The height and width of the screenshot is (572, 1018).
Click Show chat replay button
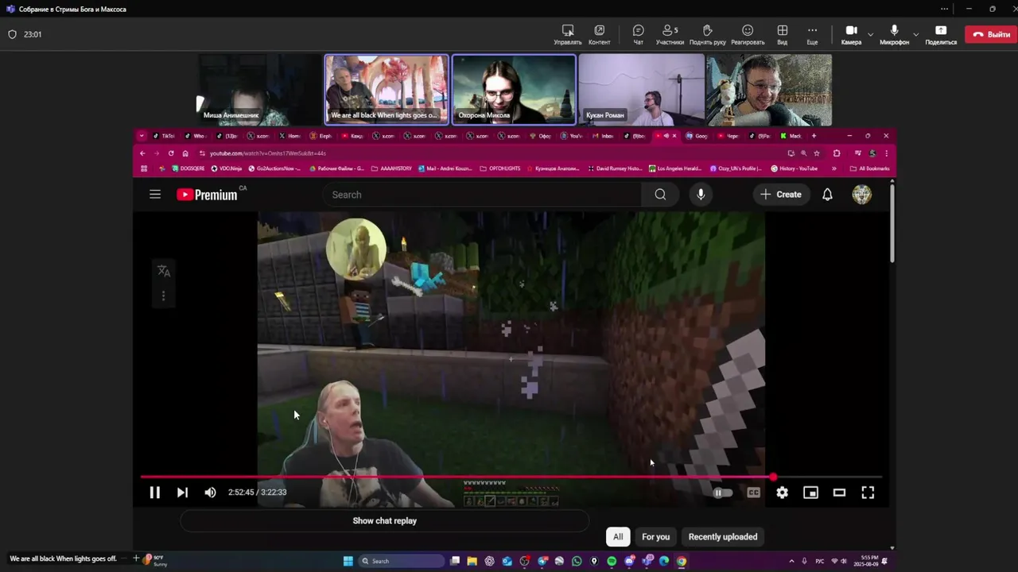pyautogui.click(x=384, y=521)
